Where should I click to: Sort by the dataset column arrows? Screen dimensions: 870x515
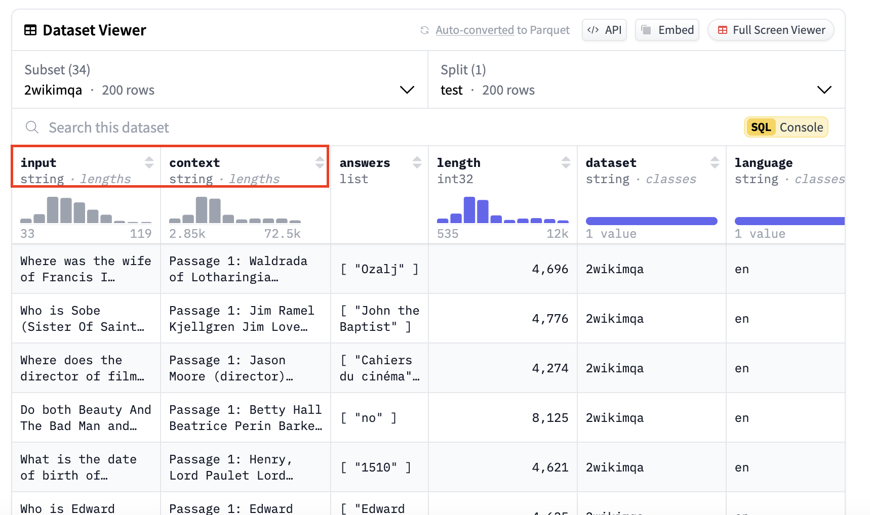click(715, 162)
